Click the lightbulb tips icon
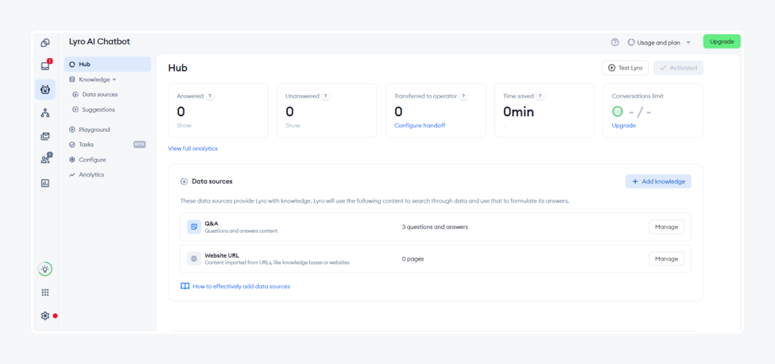This screenshot has height=364, width=775. tap(45, 269)
